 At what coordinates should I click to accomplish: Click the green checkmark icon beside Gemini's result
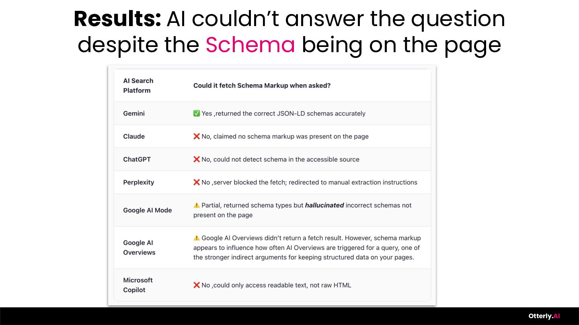click(197, 114)
